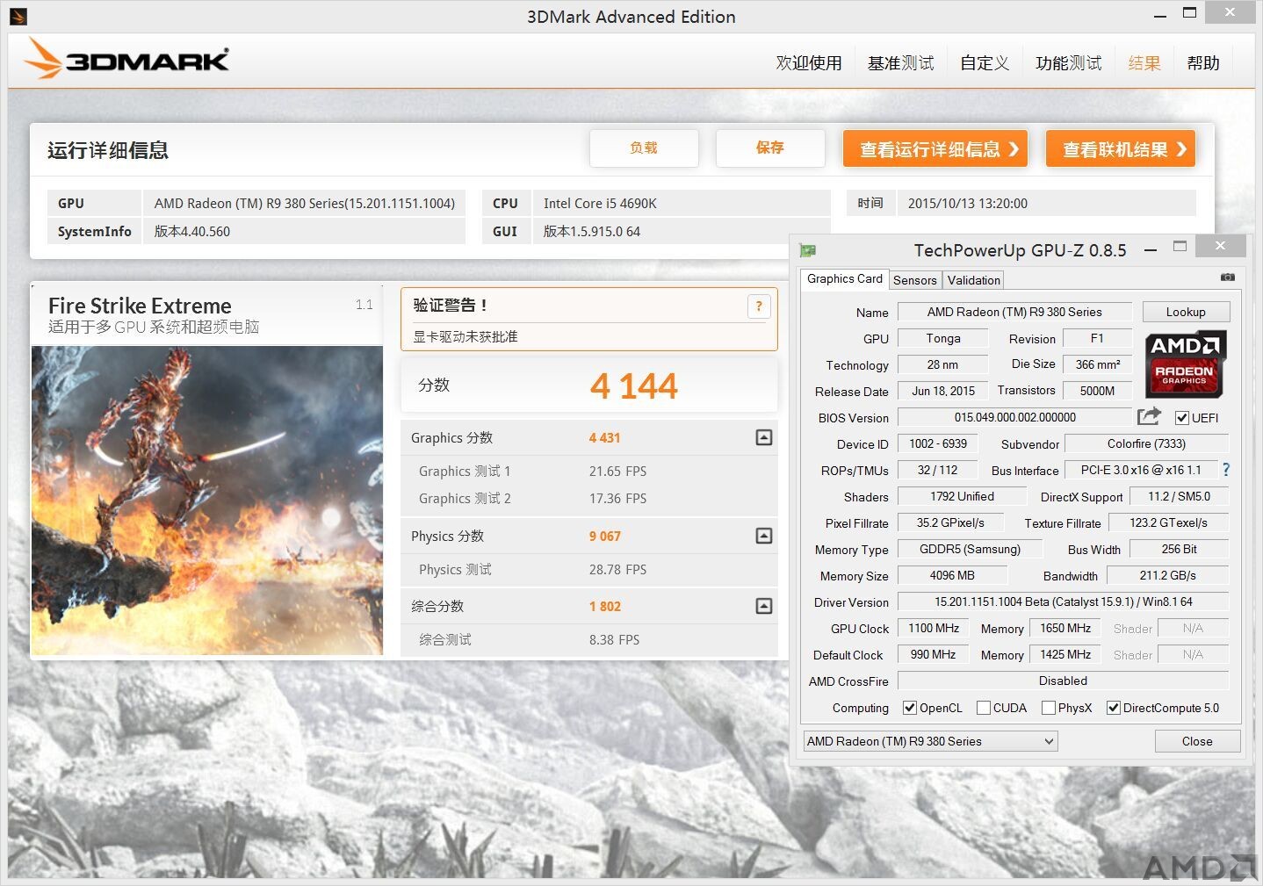Click the 查看运行详细信息 button

[x=935, y=149]
